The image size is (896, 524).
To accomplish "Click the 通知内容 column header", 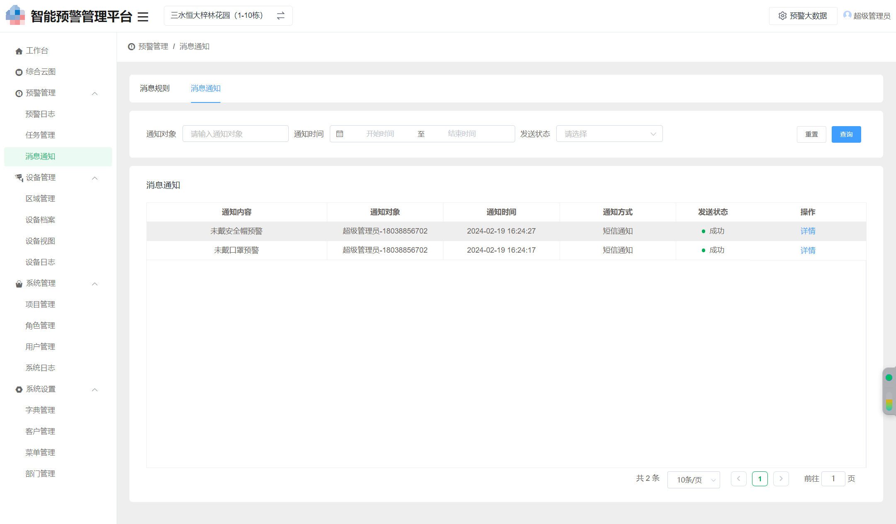I will tap(236, 212).
